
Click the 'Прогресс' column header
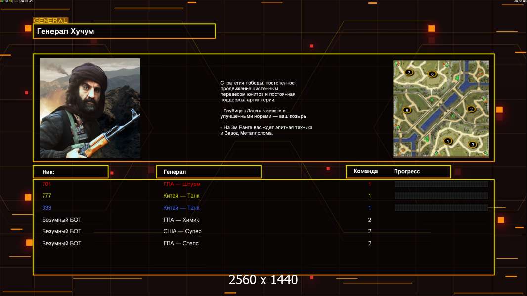407,171
